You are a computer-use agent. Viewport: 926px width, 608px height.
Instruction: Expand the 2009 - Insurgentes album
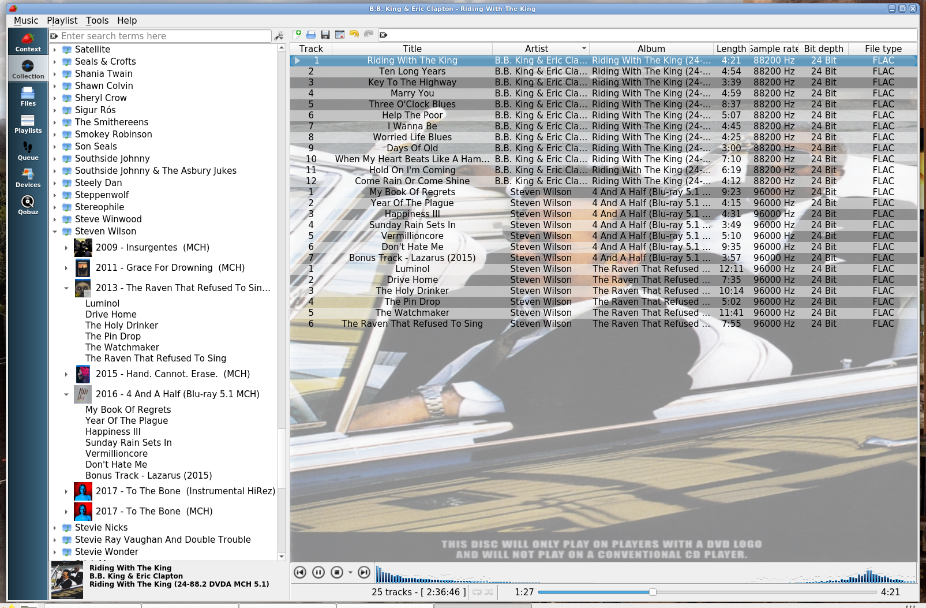coord(66,248)
